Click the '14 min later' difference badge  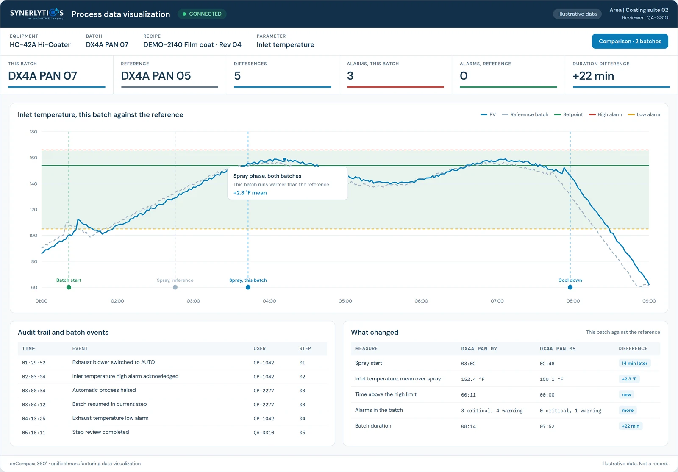click(634, 363)
